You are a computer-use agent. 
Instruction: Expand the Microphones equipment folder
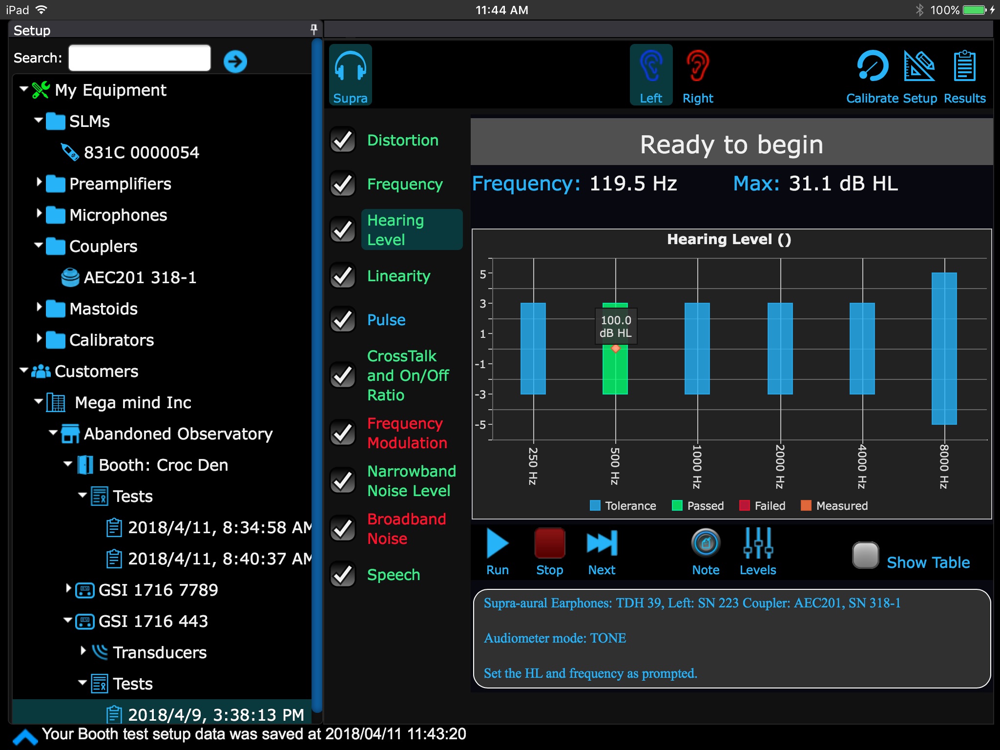[x=41, y=214]
